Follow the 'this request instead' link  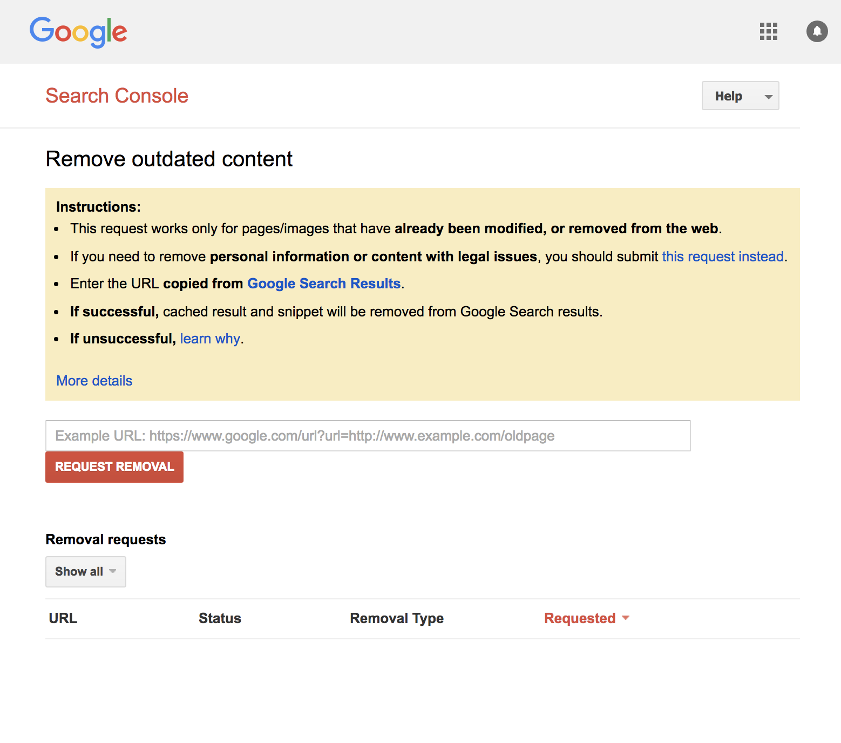pos(723,256)
